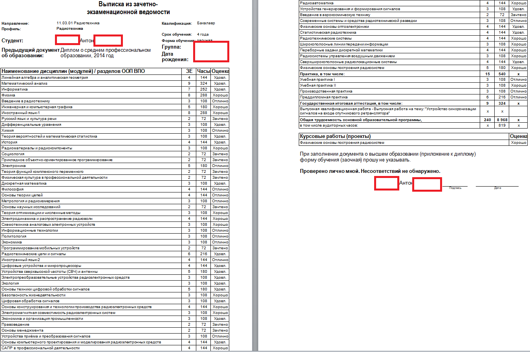Screen dimensions: 530x352
Task: Select the "Электроника" discipline row
Action: pos(115,166)
